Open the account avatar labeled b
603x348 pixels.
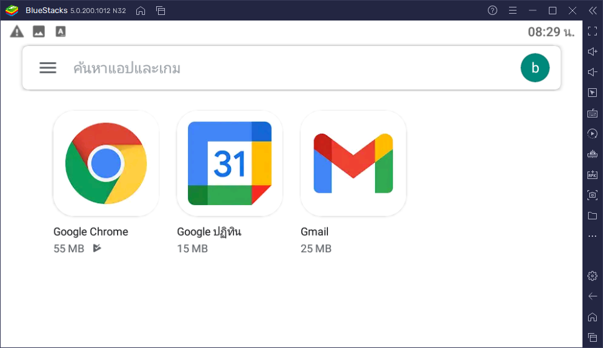pos(535,68)
